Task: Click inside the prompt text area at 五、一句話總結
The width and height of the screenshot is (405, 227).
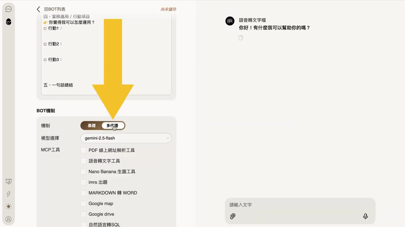Action: pos(58,85)
